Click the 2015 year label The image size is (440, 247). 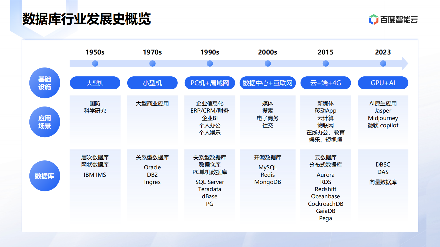point(326,52)
